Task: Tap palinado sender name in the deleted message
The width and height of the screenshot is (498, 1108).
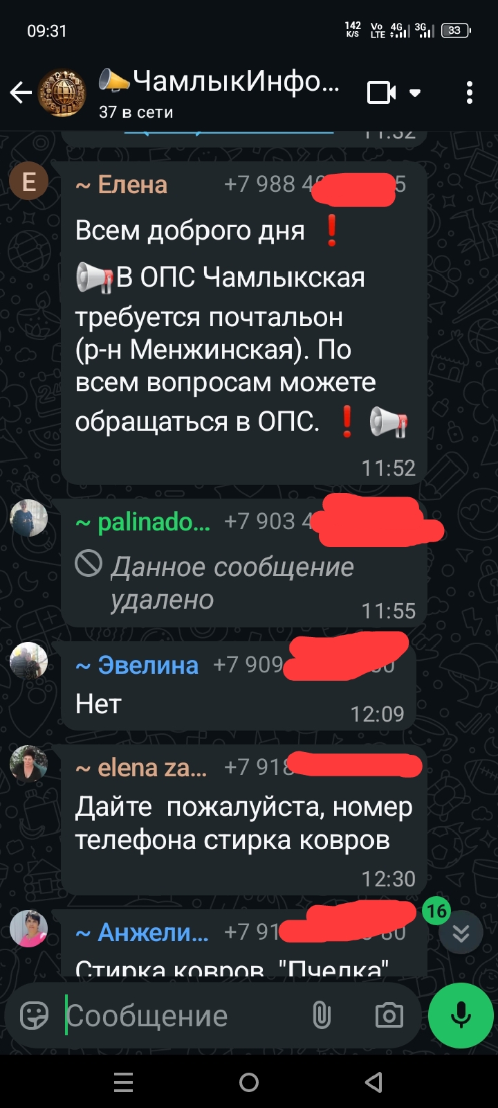Action: click(142, 522)
